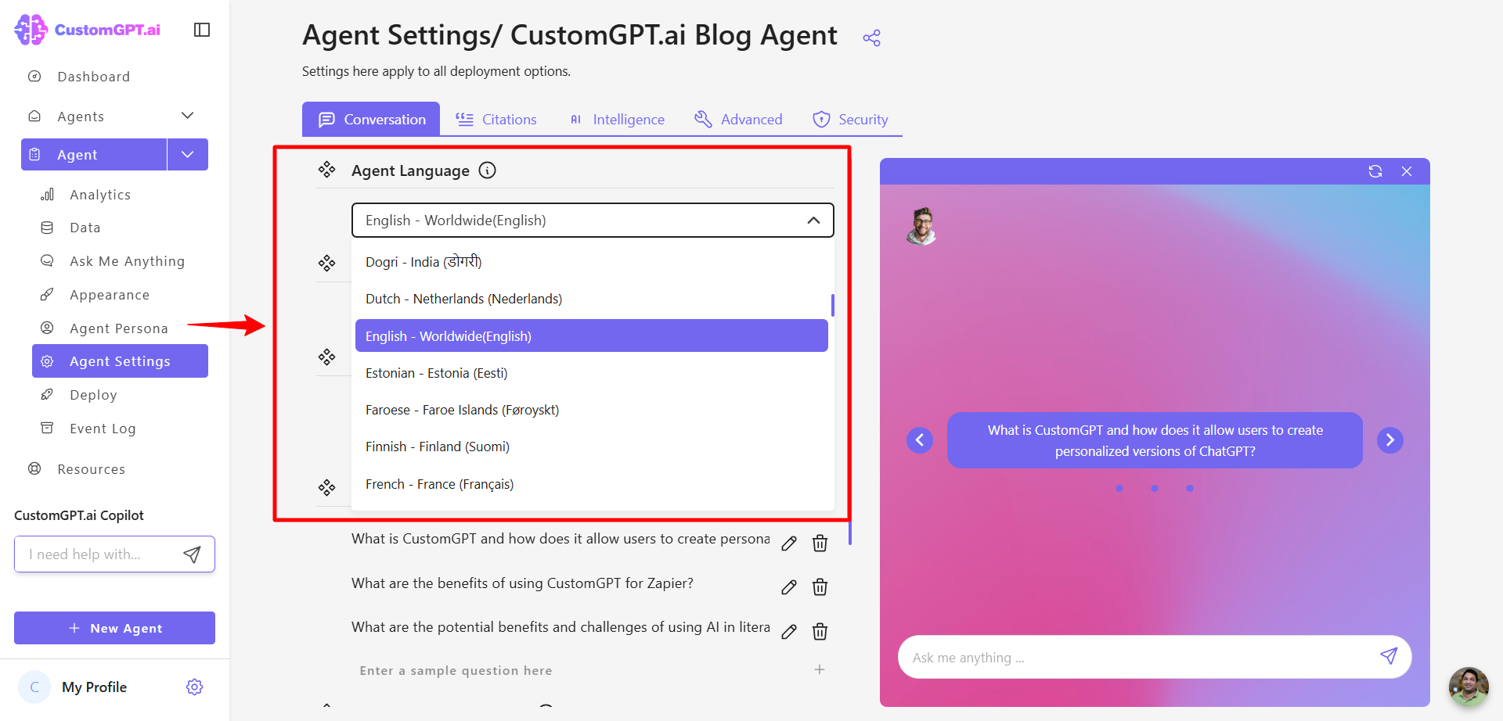The width and height of the screenshot is (1503, 721).
Task: Switch to the Intelligence tab
Action: (x=616, y=119)
